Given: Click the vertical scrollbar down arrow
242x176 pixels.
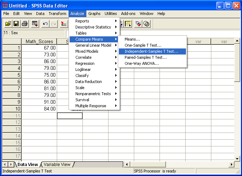Looking at the screenshot, I should coord(237,159).
